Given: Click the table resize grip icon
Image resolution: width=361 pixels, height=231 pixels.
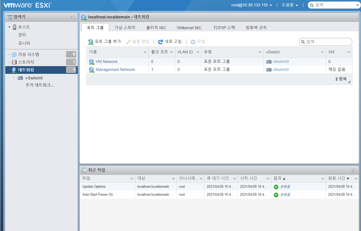Looking at the screenshot, I should click(x=349, y=82).
